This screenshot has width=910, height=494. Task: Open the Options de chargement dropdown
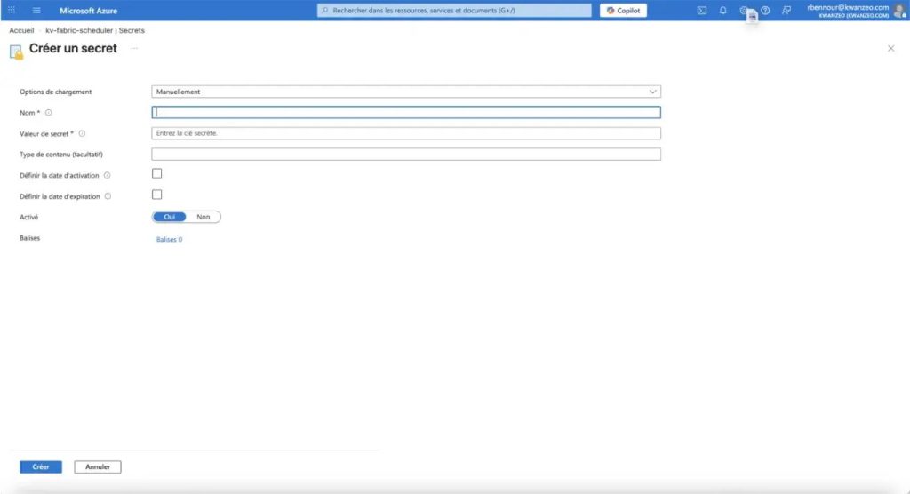tap(405, 92)
